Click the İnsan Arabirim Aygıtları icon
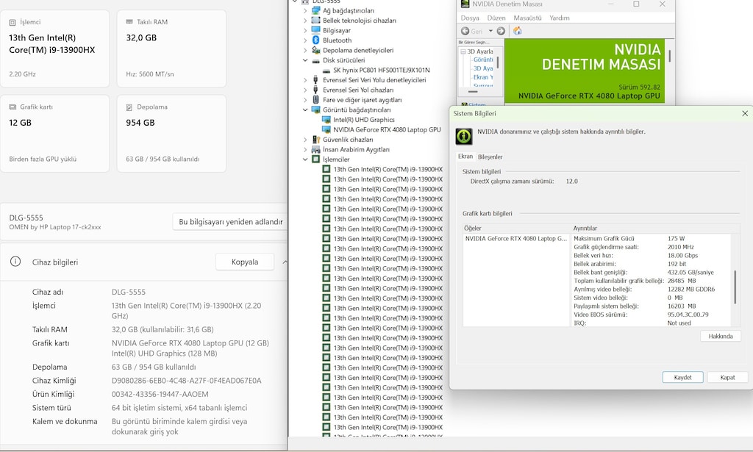This screenshot has height=452, width=753. click(x=315, y=149)
